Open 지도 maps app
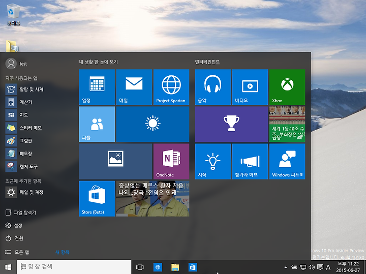Image resolution: width=366 pixels, height=274 pixels. pos(17,115)
